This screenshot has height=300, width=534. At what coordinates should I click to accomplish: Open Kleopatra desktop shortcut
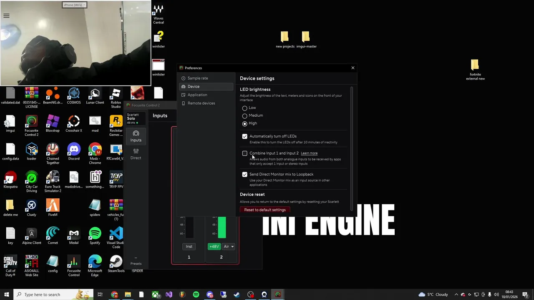tap(10, 180)
